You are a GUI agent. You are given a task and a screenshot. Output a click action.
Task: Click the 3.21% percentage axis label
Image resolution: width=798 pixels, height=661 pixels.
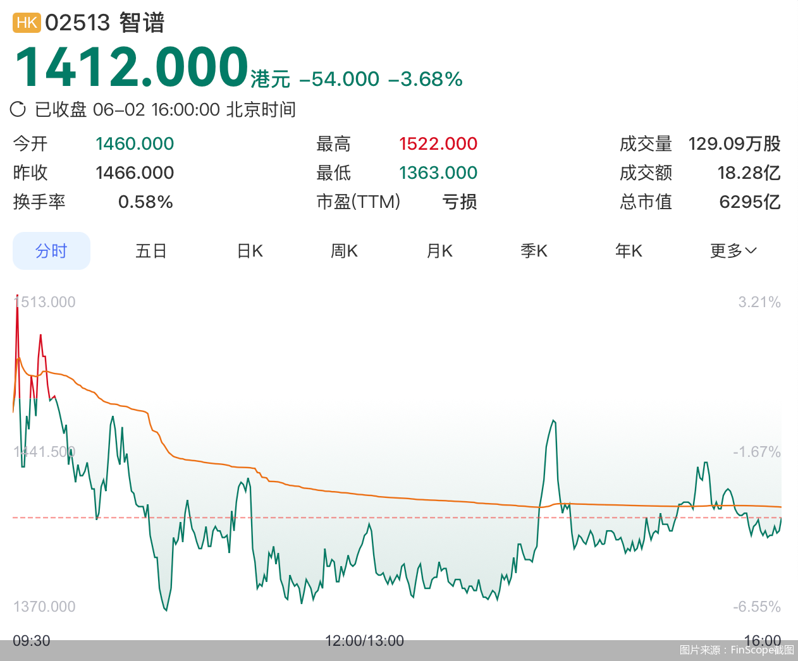pos(759,302)
